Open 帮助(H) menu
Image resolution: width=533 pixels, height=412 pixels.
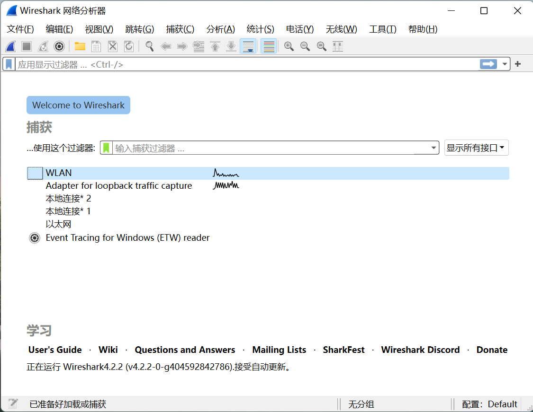tap(423, 29)
